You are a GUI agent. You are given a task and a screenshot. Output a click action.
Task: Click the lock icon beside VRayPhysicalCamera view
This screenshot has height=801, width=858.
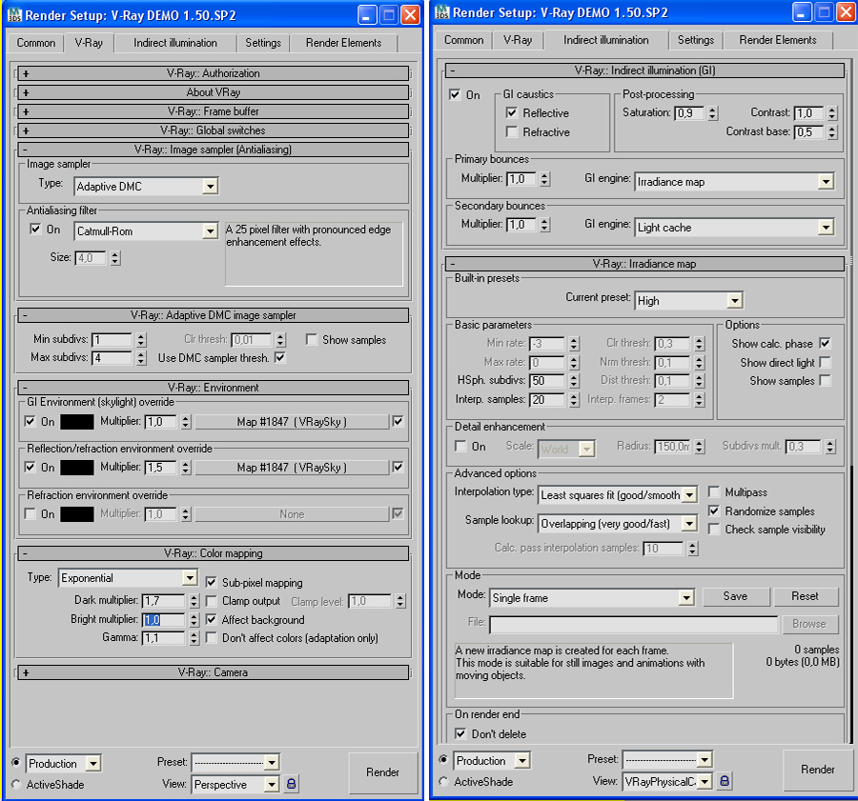pyautogui.click(x=725, y=781)
